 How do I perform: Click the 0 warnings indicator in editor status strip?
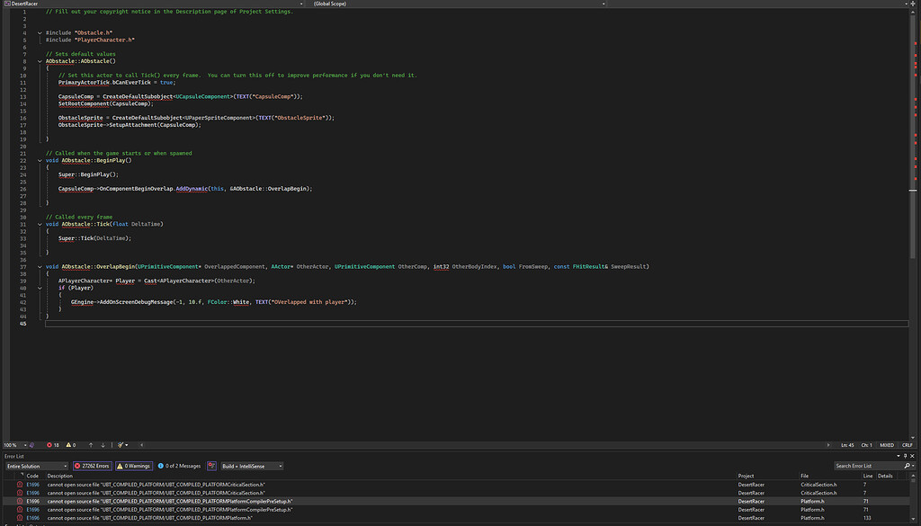tap(71, 445)
